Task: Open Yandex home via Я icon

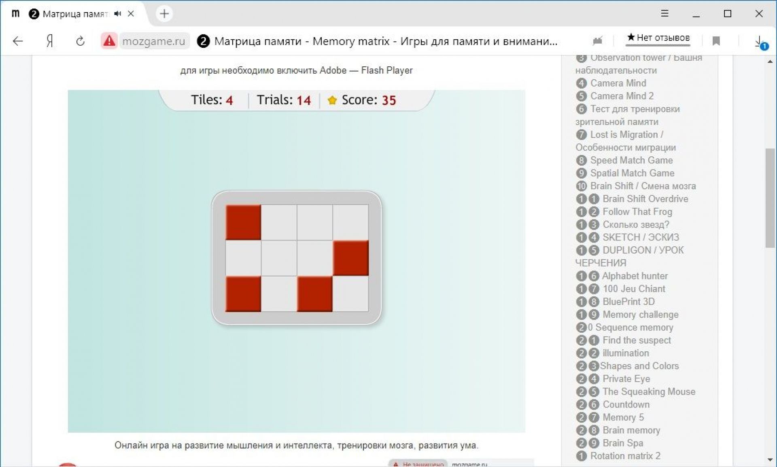Action: (x=49, y=41)
